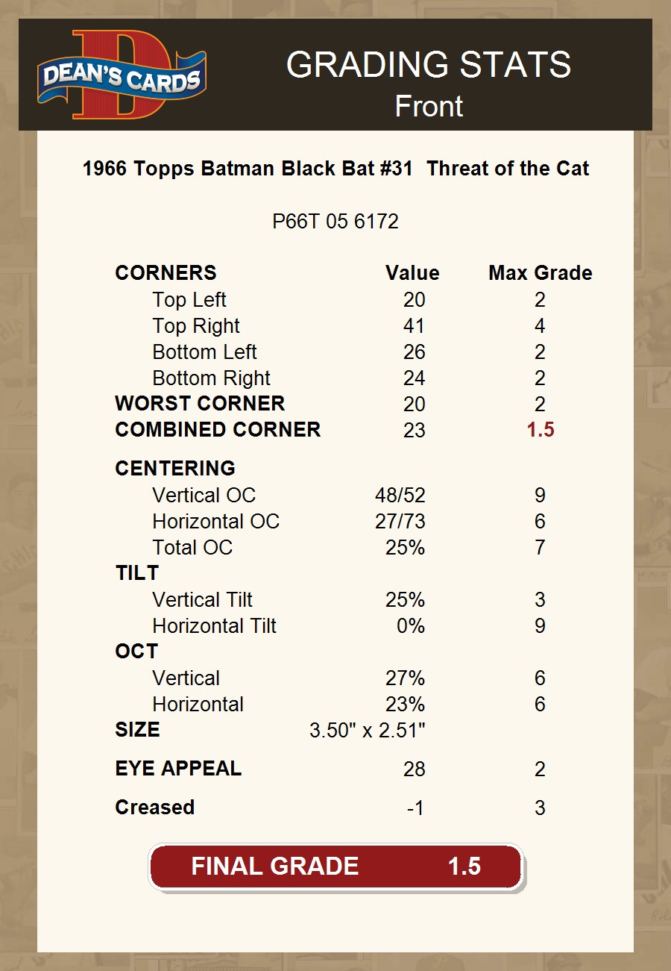The height and width of the screenshot is (971, 671).
Task: Click the SIZE value 3.50" x 2.51"
Action: [x=367, y=730]
